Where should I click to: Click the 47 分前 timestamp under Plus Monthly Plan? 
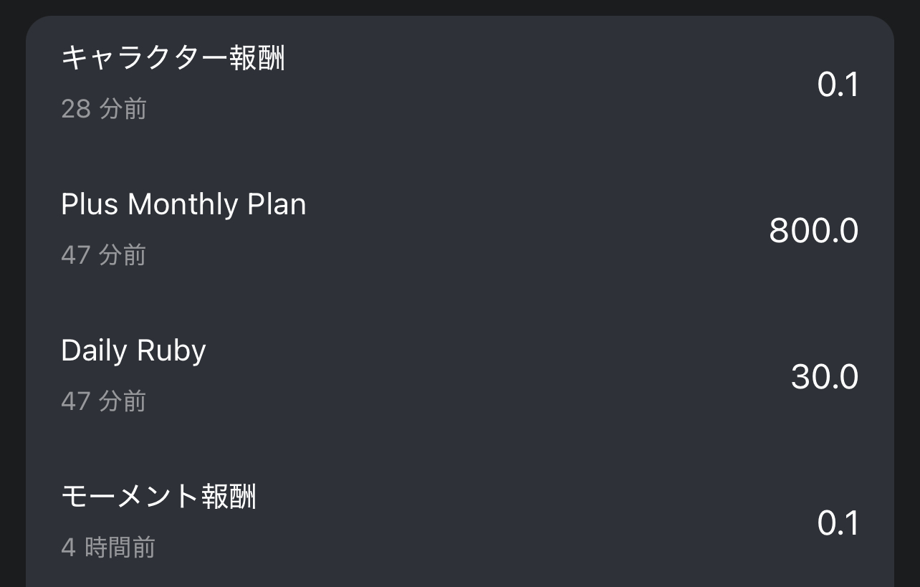pos(104,255)
